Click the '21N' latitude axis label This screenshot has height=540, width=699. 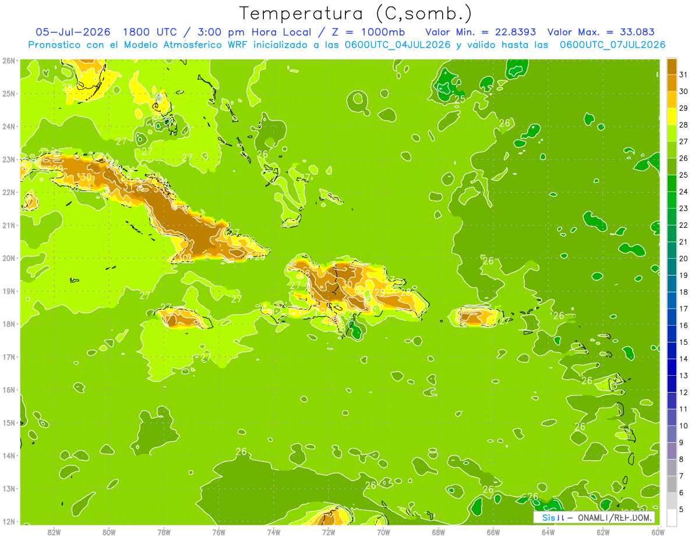[8, 225]
